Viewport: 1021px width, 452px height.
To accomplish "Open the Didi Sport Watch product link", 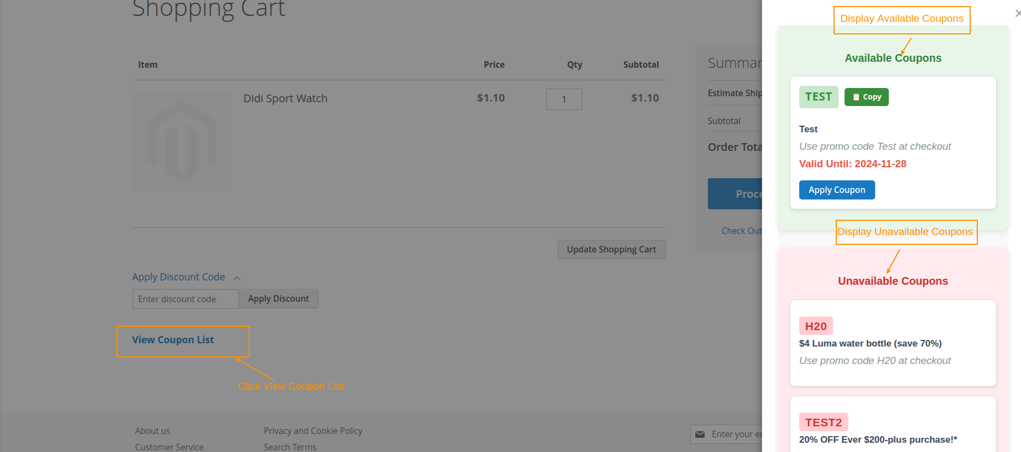I will [285, 98].
